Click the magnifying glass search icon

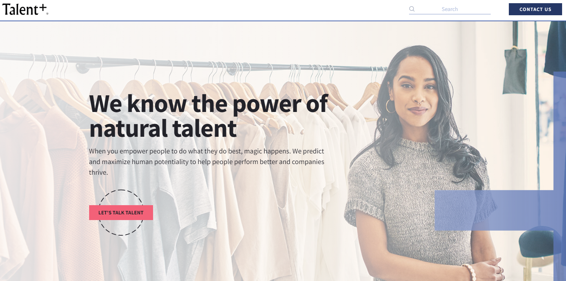[x=412, y=9]
